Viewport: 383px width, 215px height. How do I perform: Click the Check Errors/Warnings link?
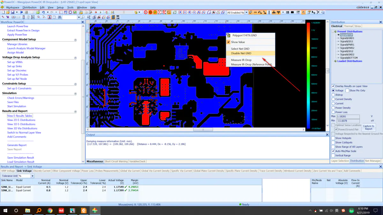(x=21, y=98)
